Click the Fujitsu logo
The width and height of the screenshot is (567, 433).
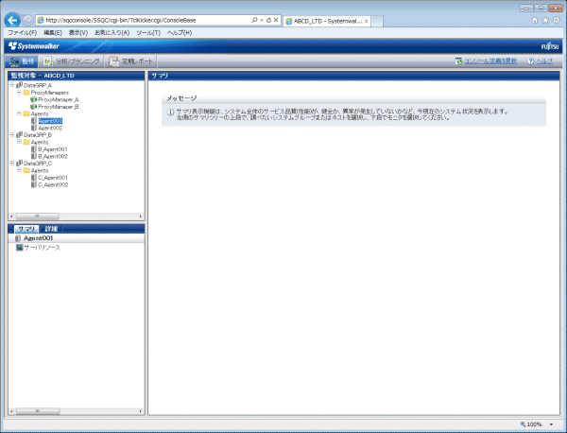[x=550, y=46]
